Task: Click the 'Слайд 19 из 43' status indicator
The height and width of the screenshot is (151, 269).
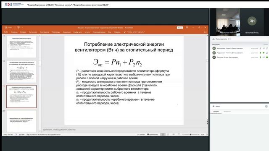Action: tap(8, 135)
